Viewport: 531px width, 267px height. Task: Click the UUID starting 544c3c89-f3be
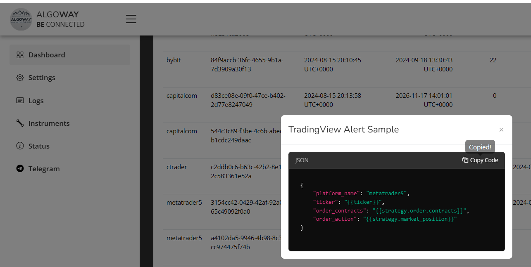tap(246, 136)
